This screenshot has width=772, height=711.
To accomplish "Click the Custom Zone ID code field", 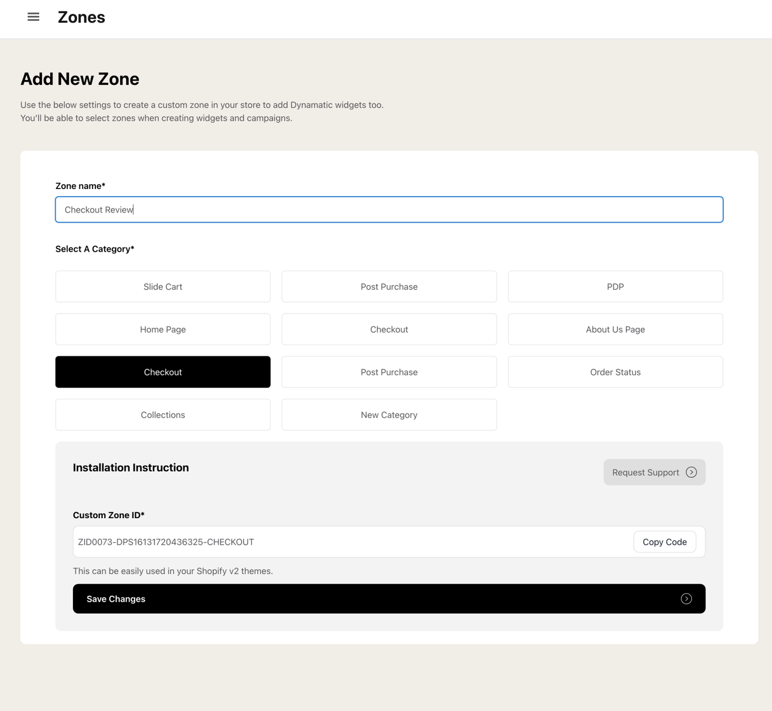I will [353, 542].
